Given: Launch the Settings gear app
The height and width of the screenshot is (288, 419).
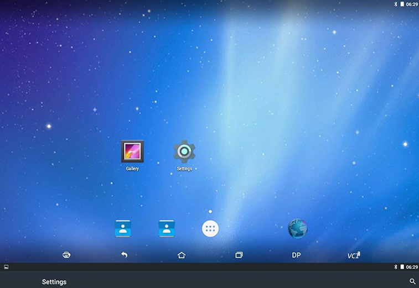Looking at the screenshot, I should coord(184,151).
